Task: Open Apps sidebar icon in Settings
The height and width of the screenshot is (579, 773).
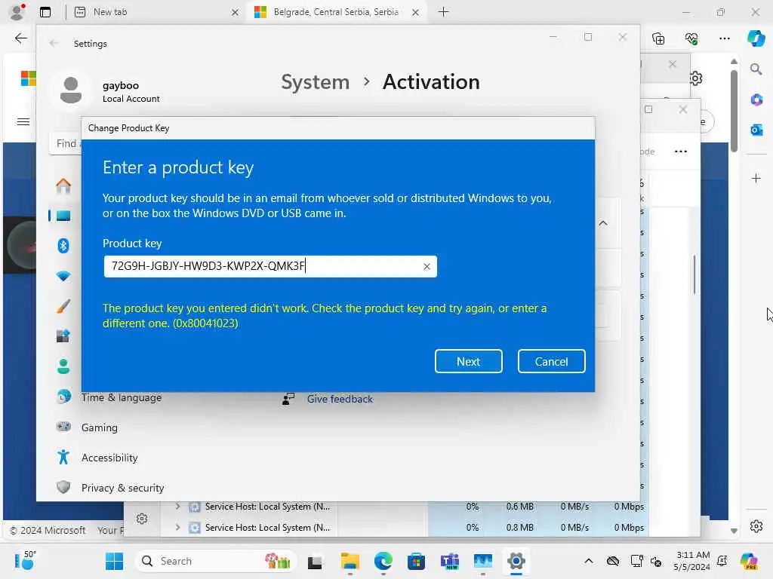Action: (x=63, y=336)
